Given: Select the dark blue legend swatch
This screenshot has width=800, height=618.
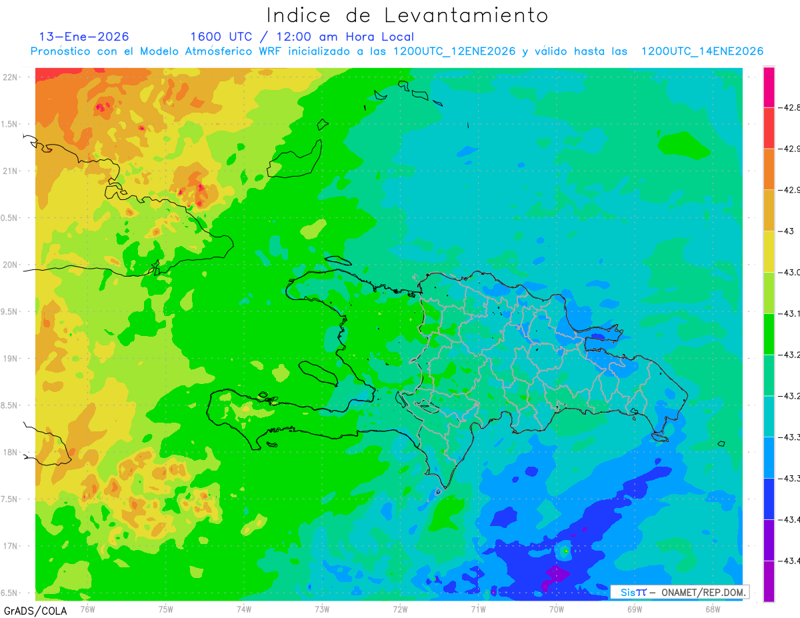Looking at the screenshot, I should coord(769,499).
